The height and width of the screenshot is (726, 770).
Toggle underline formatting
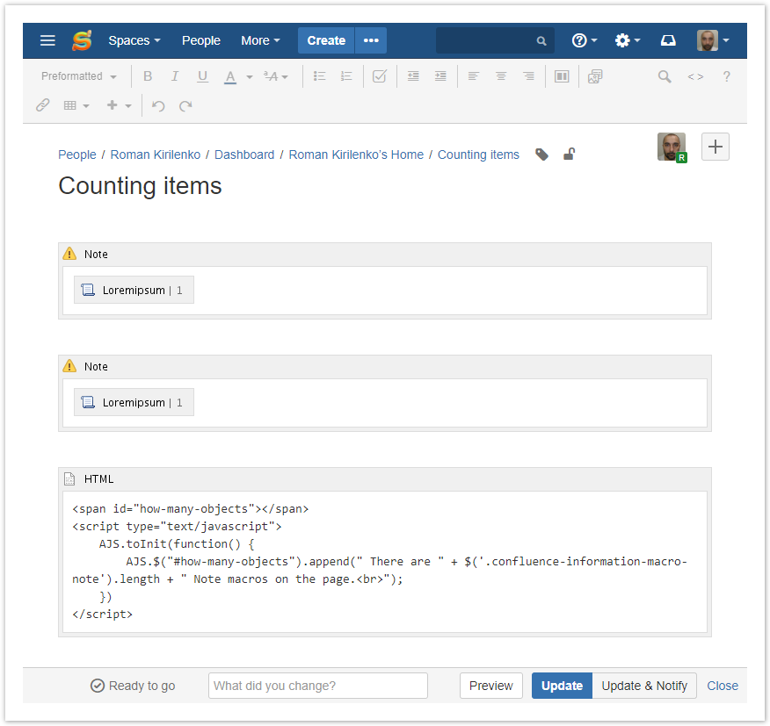(202, 76)
